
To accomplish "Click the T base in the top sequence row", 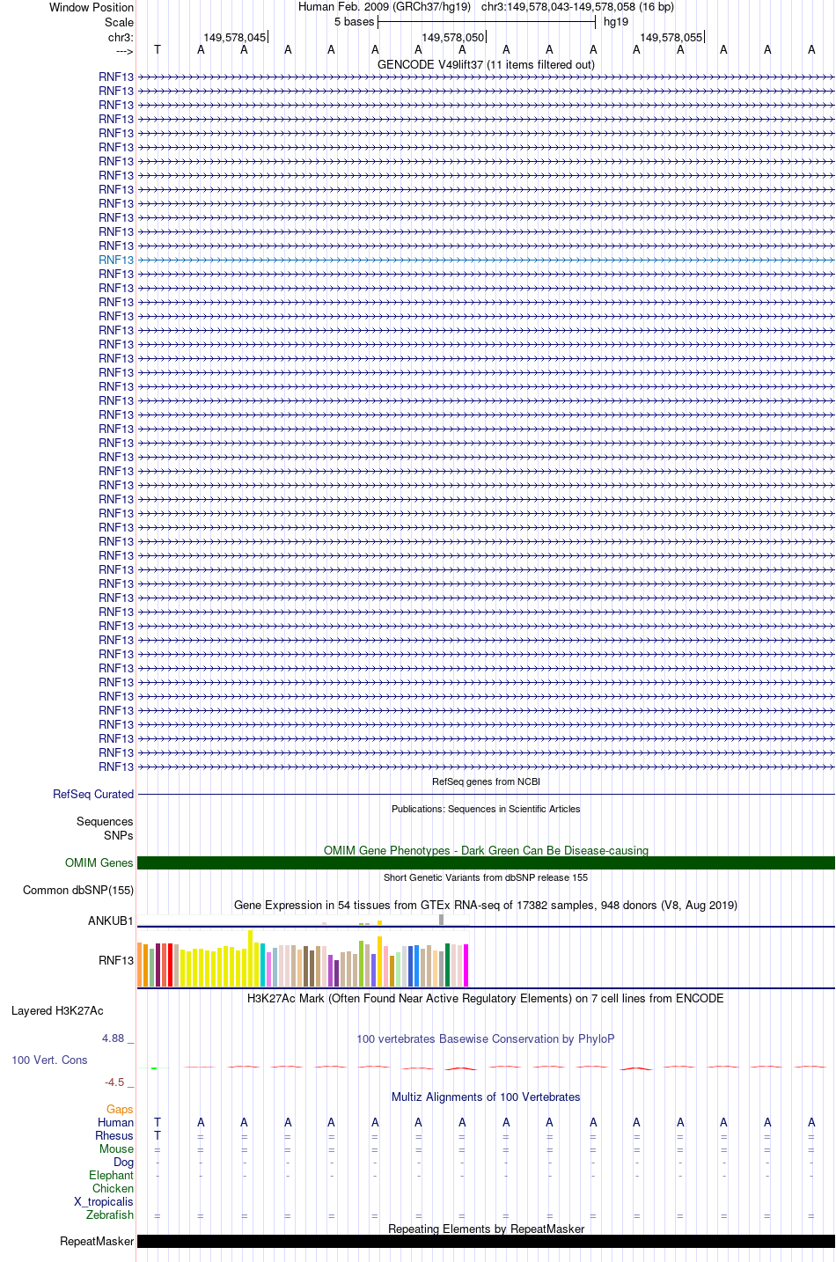I will click(x=158, y=49).
